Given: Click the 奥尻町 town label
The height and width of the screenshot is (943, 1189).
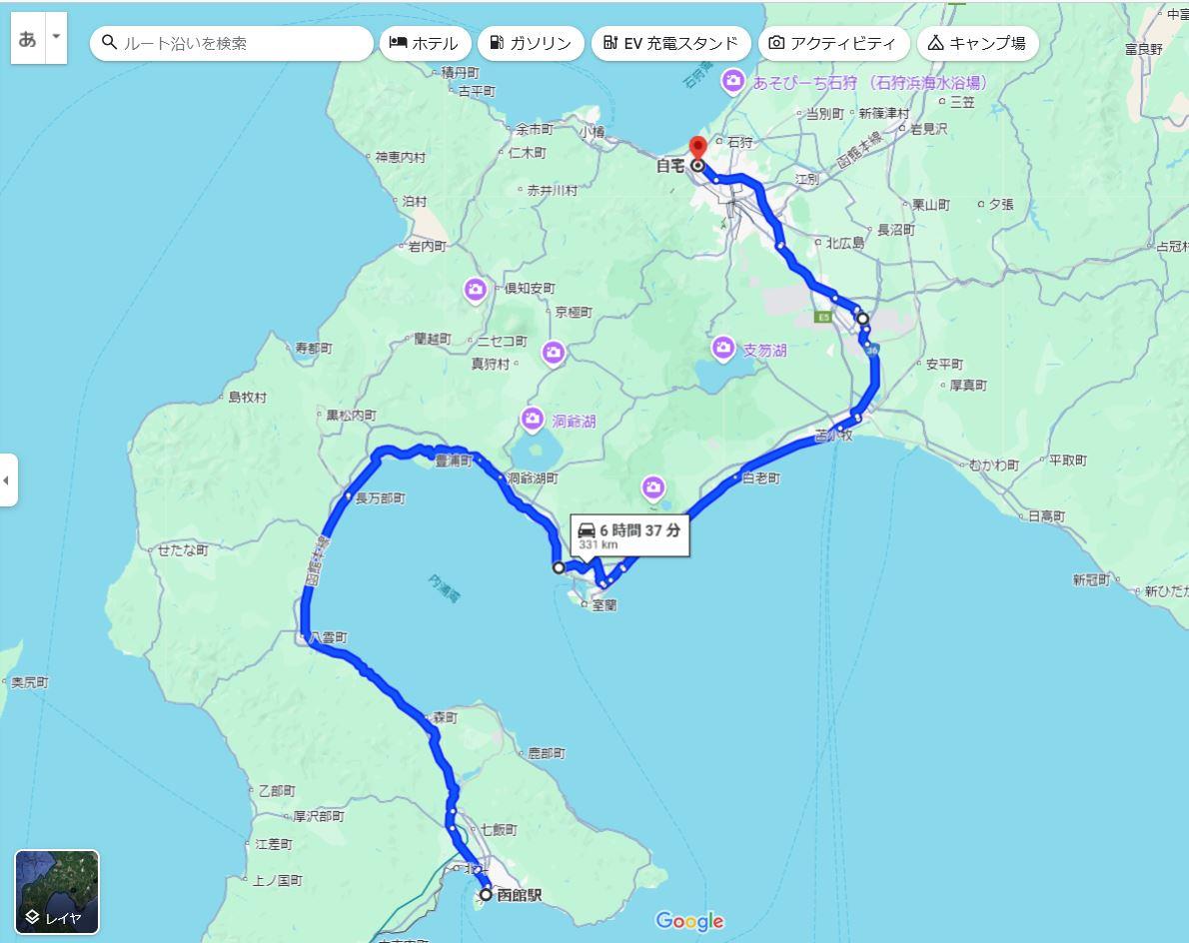Looking at the screenshot, I should click(x=30, y=682).
